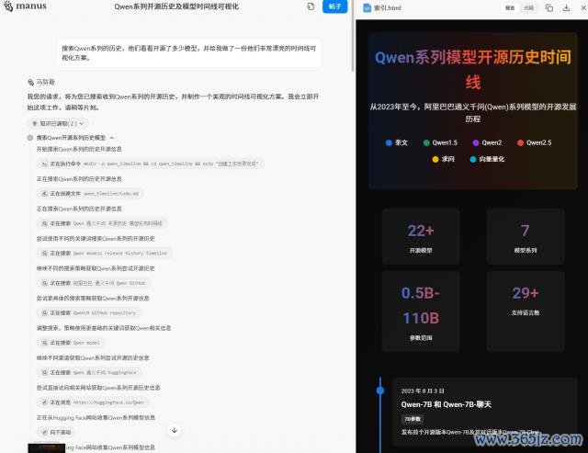The width and height of the screenshot is (588, 453).
Task: Click the blue 帖子 button
Action: pos(334,6)
